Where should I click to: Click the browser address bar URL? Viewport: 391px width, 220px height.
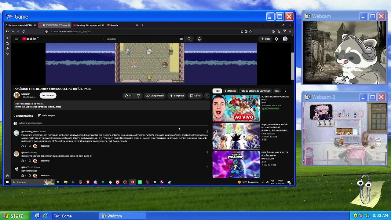click(x=72, y=31)
